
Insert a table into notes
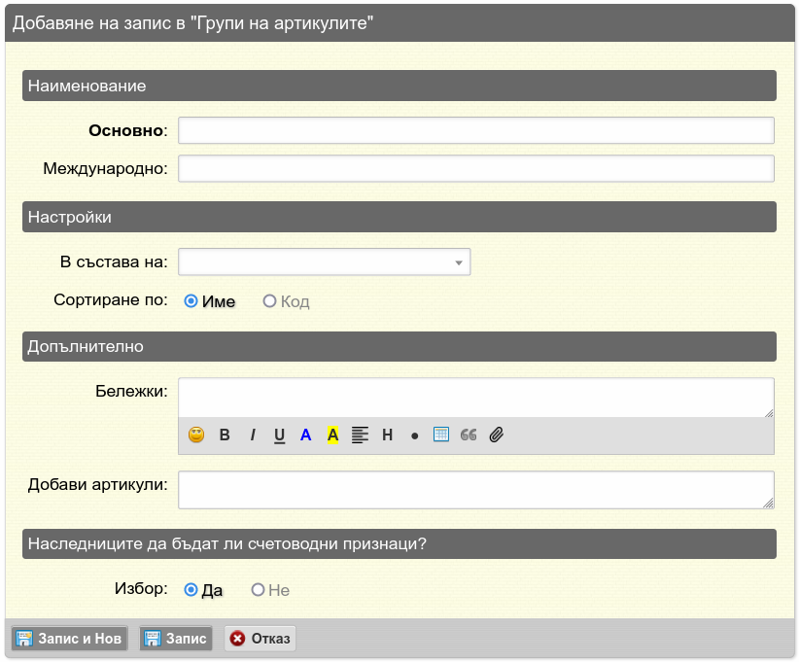pyautogui.click(x=441, y=435)
